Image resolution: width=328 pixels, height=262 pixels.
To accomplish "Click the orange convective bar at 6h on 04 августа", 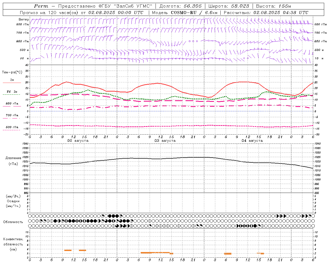I will point(228,254).
